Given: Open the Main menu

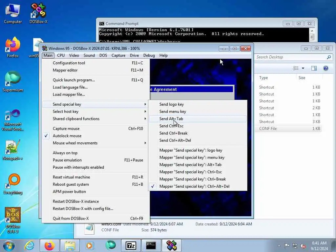Looking at the screenshot, I should 48,55.
